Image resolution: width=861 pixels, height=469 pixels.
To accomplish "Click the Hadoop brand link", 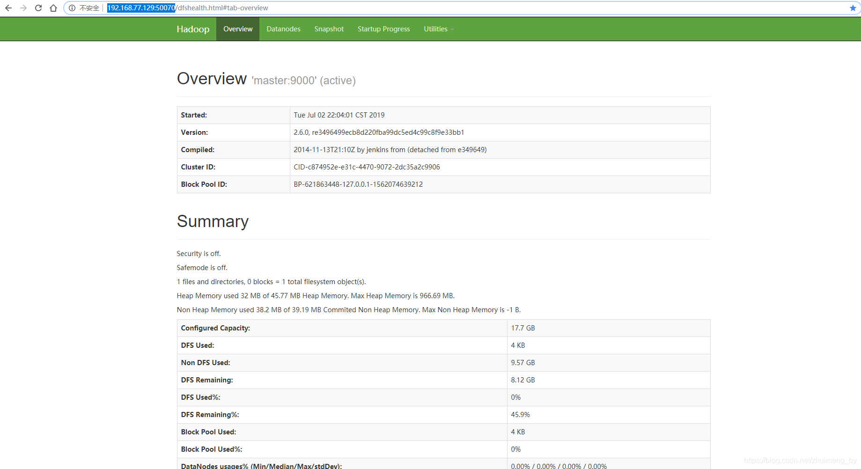I will [x=193, y=29].
